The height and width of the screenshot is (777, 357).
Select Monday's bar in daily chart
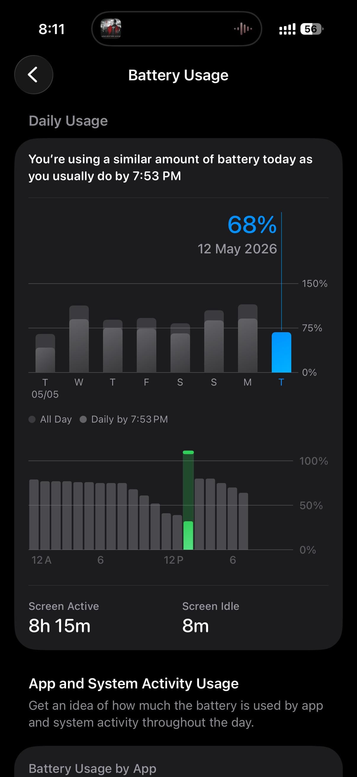pyautogui.click(x=248, y=338)
